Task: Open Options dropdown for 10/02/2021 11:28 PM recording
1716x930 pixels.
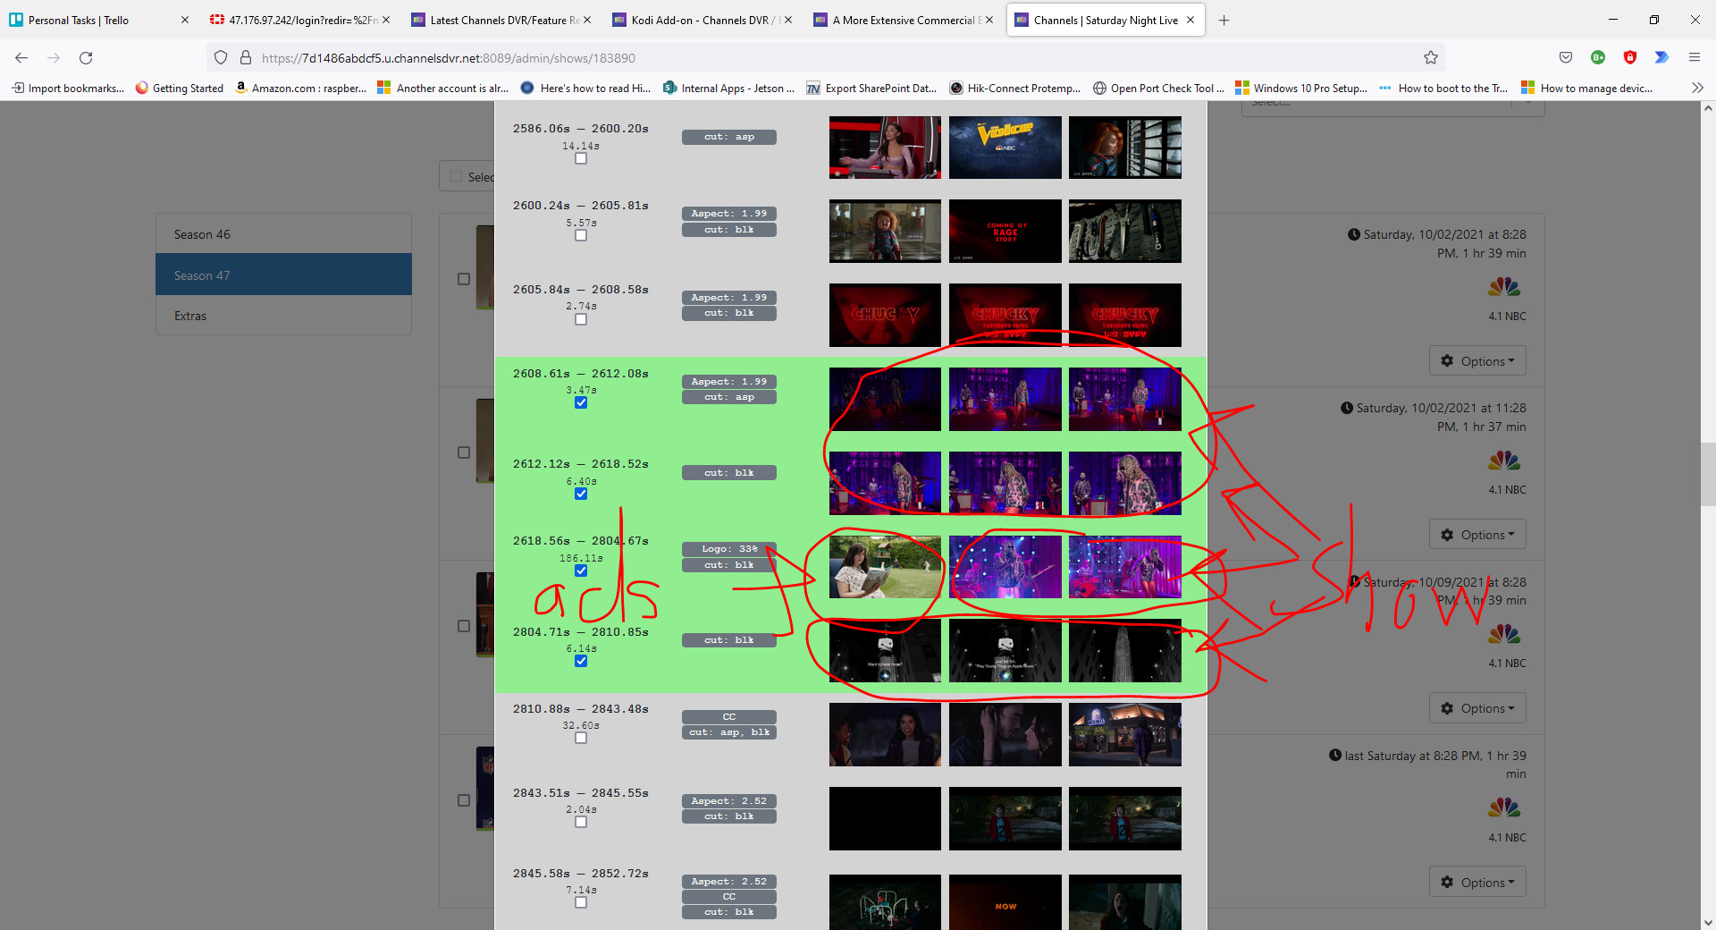Action: pyautogui.click(x=1477, y=535)
